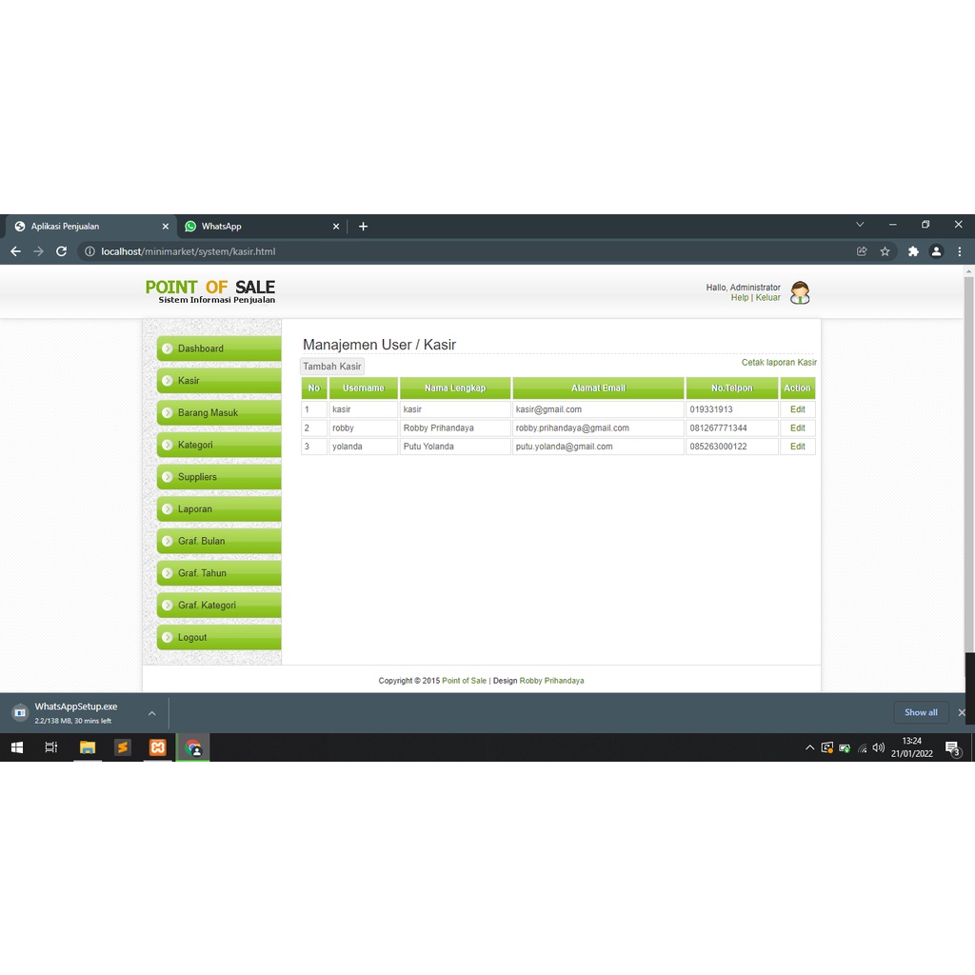Viewport: 975px width, 975px height.
Task: Open the Suppliers sidebar menu
Action: point(219,477)
